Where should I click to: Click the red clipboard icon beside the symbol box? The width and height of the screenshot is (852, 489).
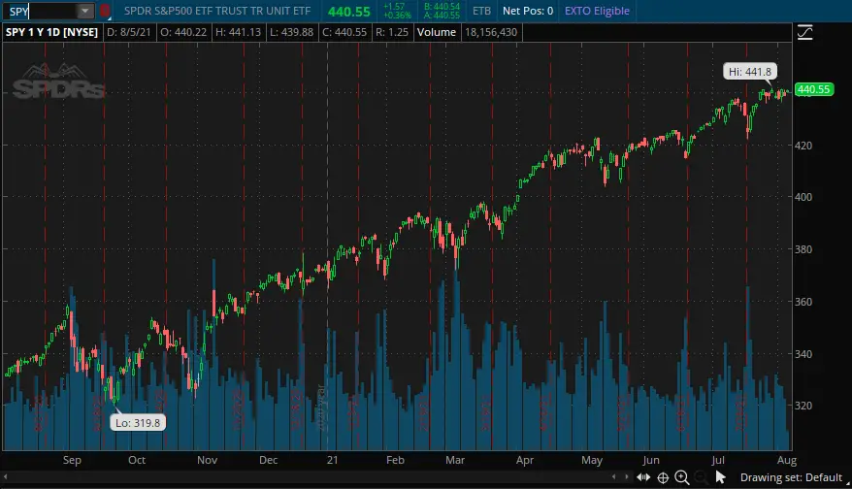(x=105, y=11)
